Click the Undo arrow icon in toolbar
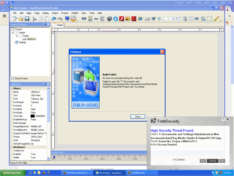Image resolution: width=234 pixels, height=176 pixels. tap(54, 19)
